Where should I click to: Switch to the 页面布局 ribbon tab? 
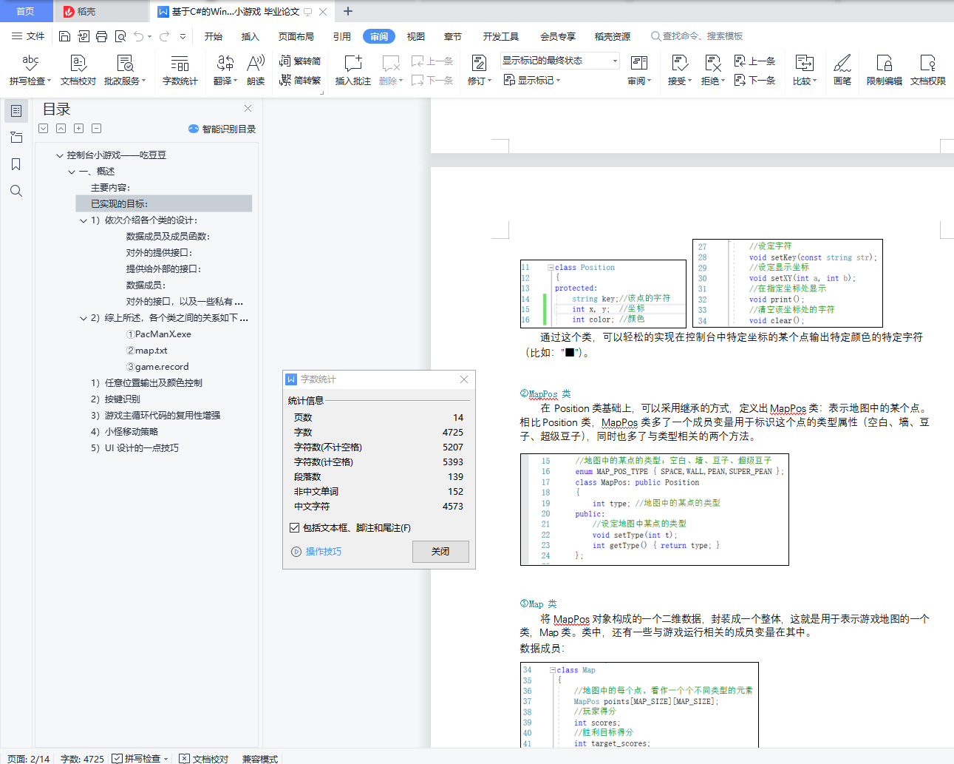click(x=296, y=36)
